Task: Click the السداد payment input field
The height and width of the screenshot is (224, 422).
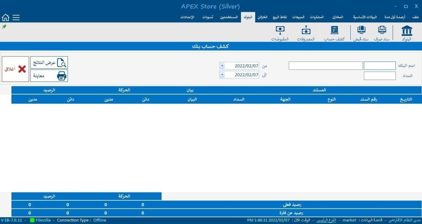Action: pyautogui.click(x=379, y=76)
